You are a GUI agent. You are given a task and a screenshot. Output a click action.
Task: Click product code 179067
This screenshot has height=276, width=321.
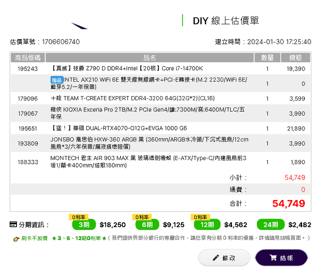[x=28, y=113]
